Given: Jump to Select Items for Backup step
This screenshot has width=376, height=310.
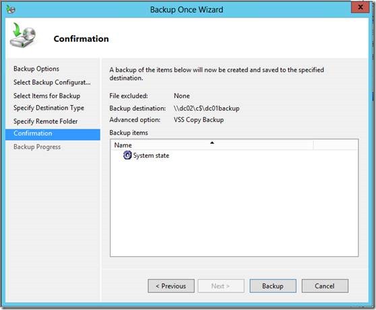Looking at the screenshot, I should tap(46, 96).
